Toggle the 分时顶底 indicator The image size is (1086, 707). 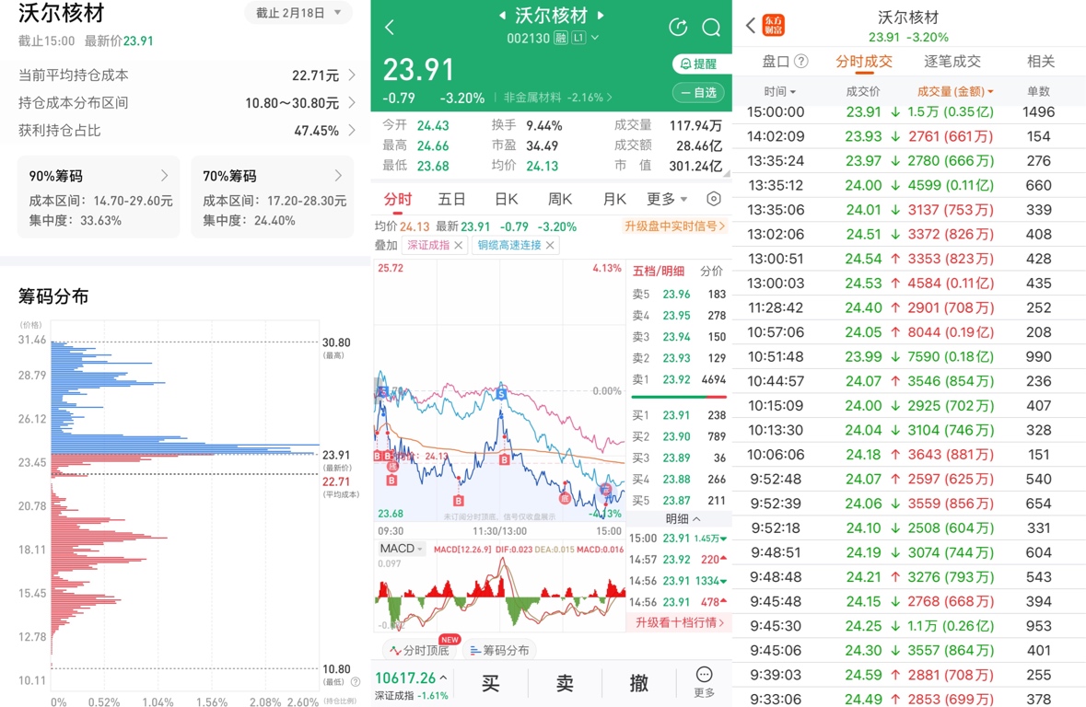pos(419,650)
